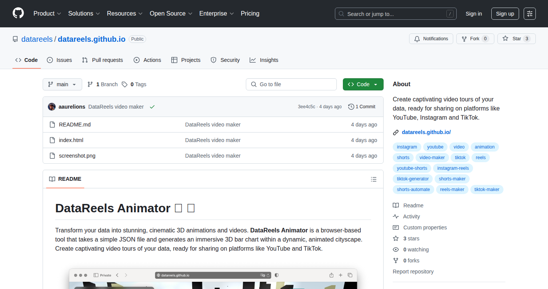
Task: Switch to the Issues tab
Action: click(59, 60)
